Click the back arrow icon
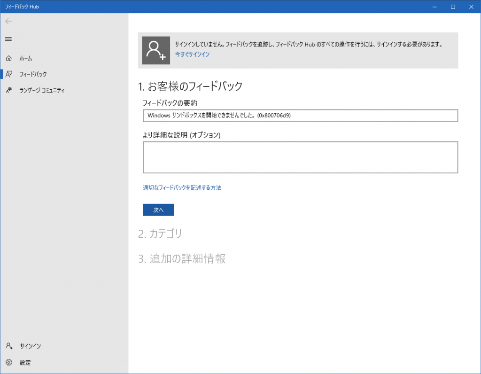The width and height of the screenshot is (481, 374). point(8,22)
